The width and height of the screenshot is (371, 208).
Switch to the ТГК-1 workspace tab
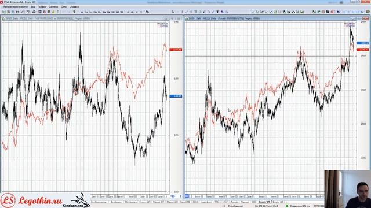click(217, 202)
